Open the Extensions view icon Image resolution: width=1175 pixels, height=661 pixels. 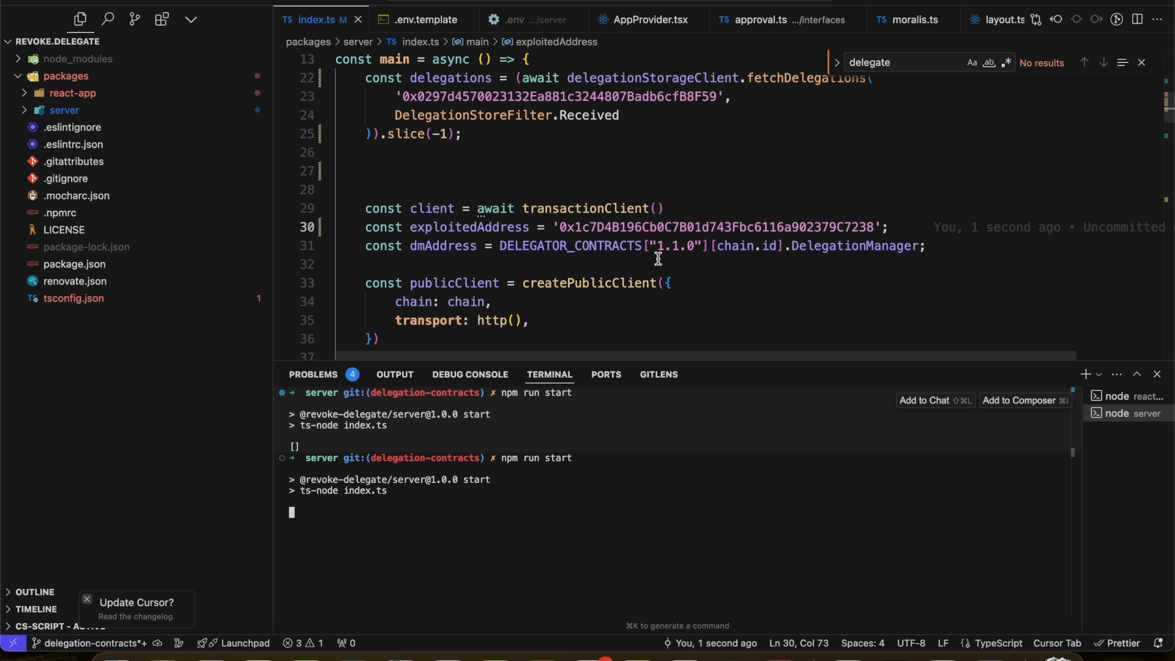tap(162, 20)
